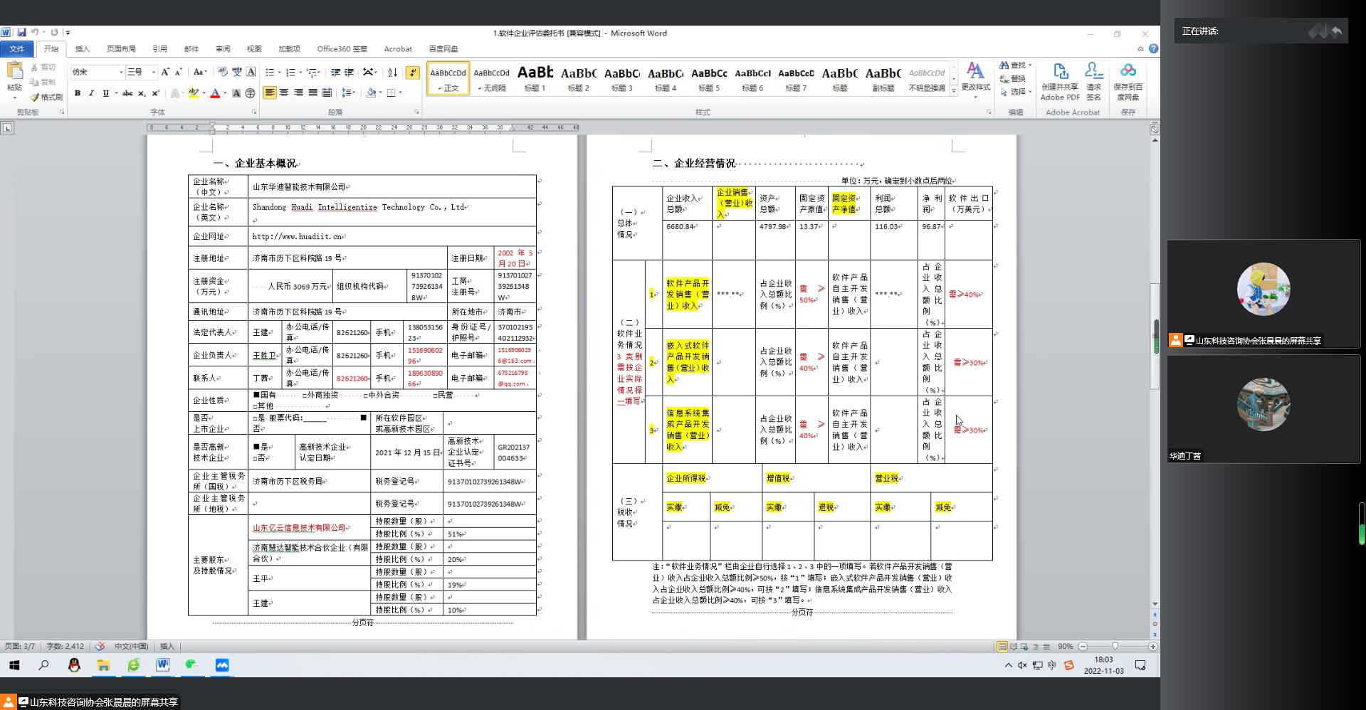Switch to the Insert (插入) ribbon tab
The image size is (1366, 710).
83,49
